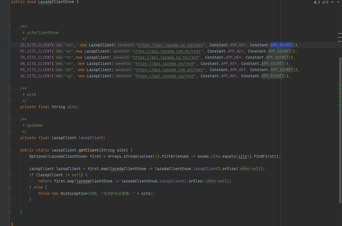Fold the if lazopClient not null block
Image resolution: width=342 pixels, height=226 pixels.
click(10, 175)
